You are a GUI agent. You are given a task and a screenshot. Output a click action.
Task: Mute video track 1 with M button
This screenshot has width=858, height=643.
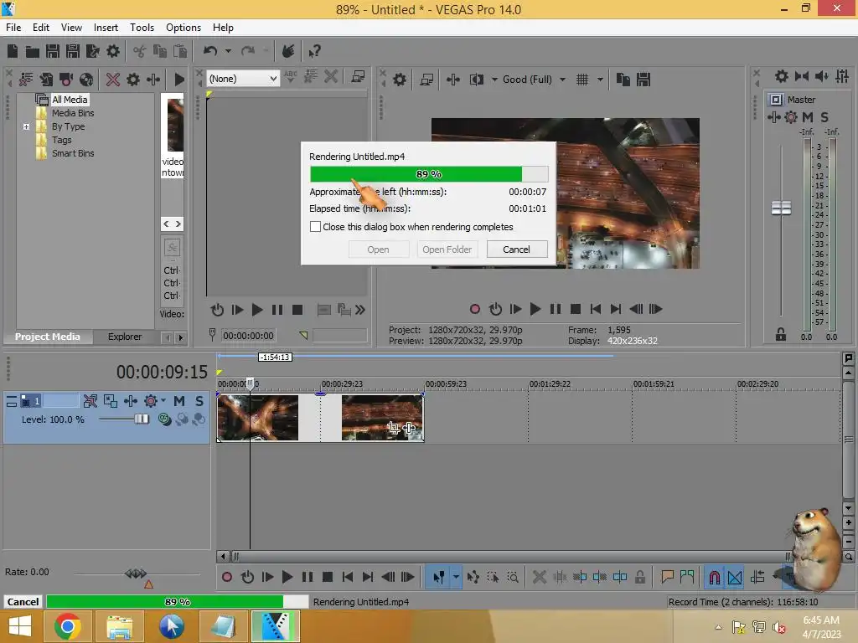pos(179,401)
